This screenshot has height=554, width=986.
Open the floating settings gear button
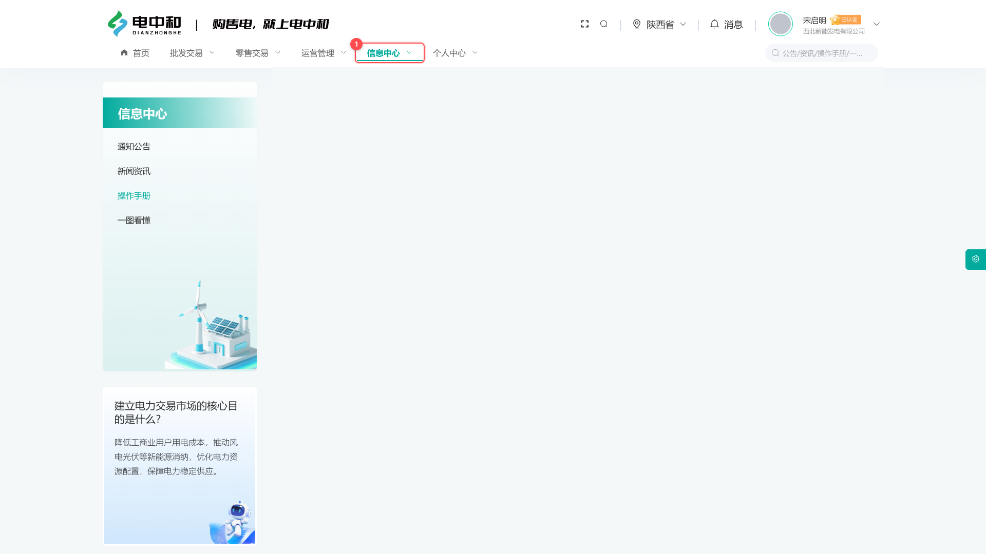point(976,260)
